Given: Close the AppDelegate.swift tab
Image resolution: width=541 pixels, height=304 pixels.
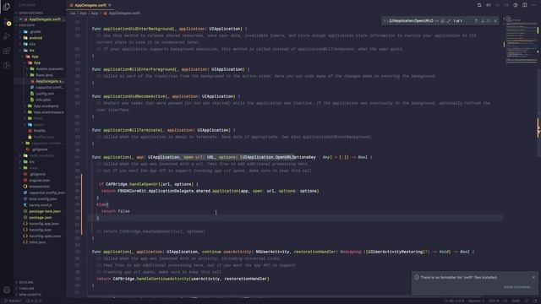Looking at the screenshot, I should click(110, 5).
